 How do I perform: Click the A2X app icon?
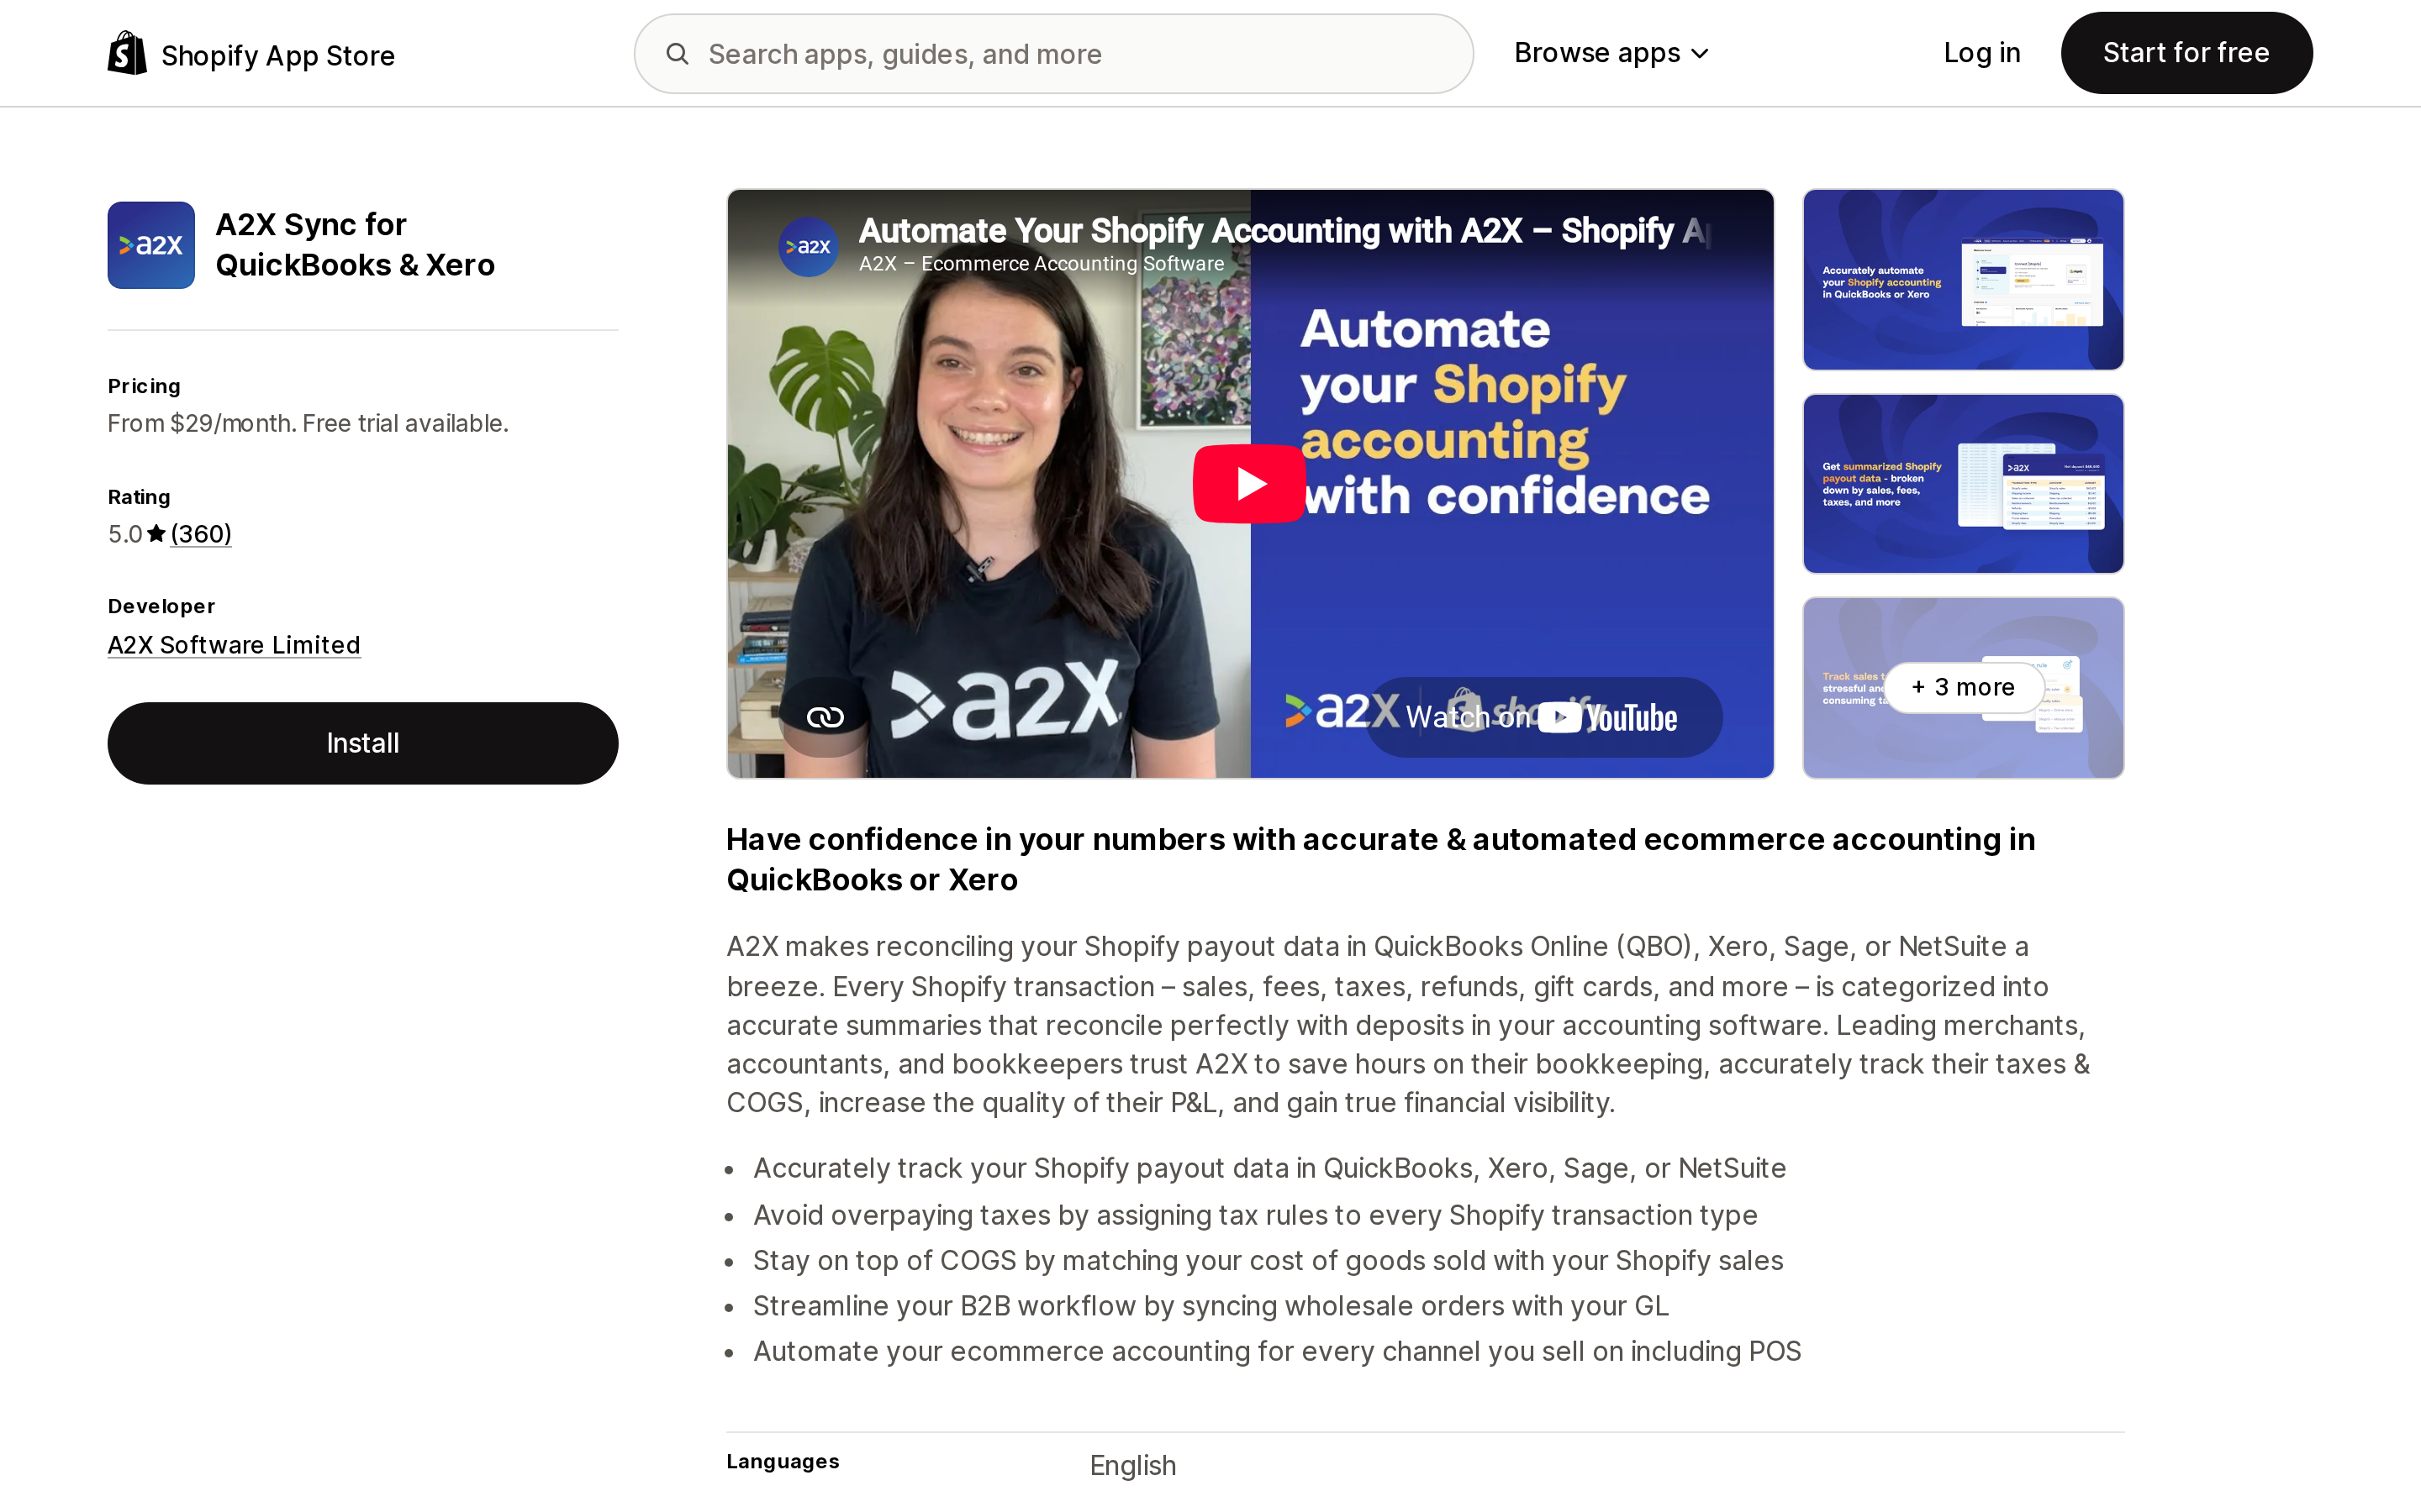coord(151,245)
